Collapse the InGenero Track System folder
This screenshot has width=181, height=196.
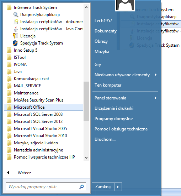[44, 7]
